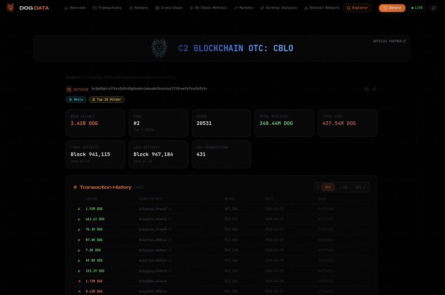
Task: Click the 3.42B DOG balance value
Action: [x=84, y=123]
